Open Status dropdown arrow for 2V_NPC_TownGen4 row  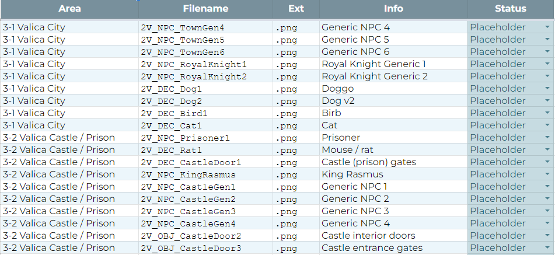547,27
